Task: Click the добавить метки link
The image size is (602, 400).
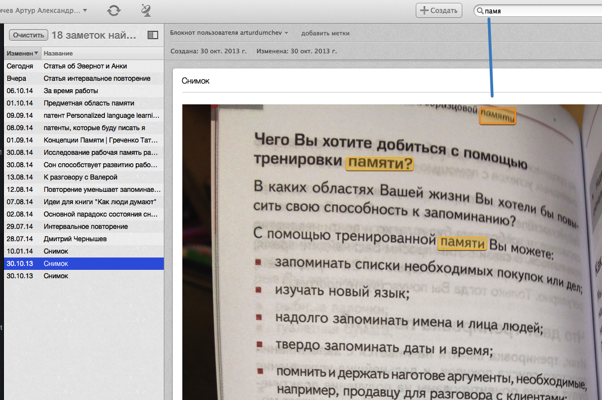Action: 327,33
